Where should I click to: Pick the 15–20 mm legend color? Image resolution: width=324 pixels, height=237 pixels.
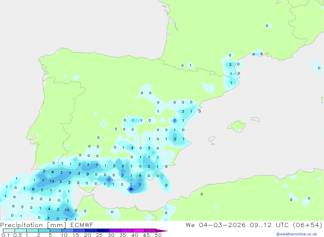tap(80, 231)
